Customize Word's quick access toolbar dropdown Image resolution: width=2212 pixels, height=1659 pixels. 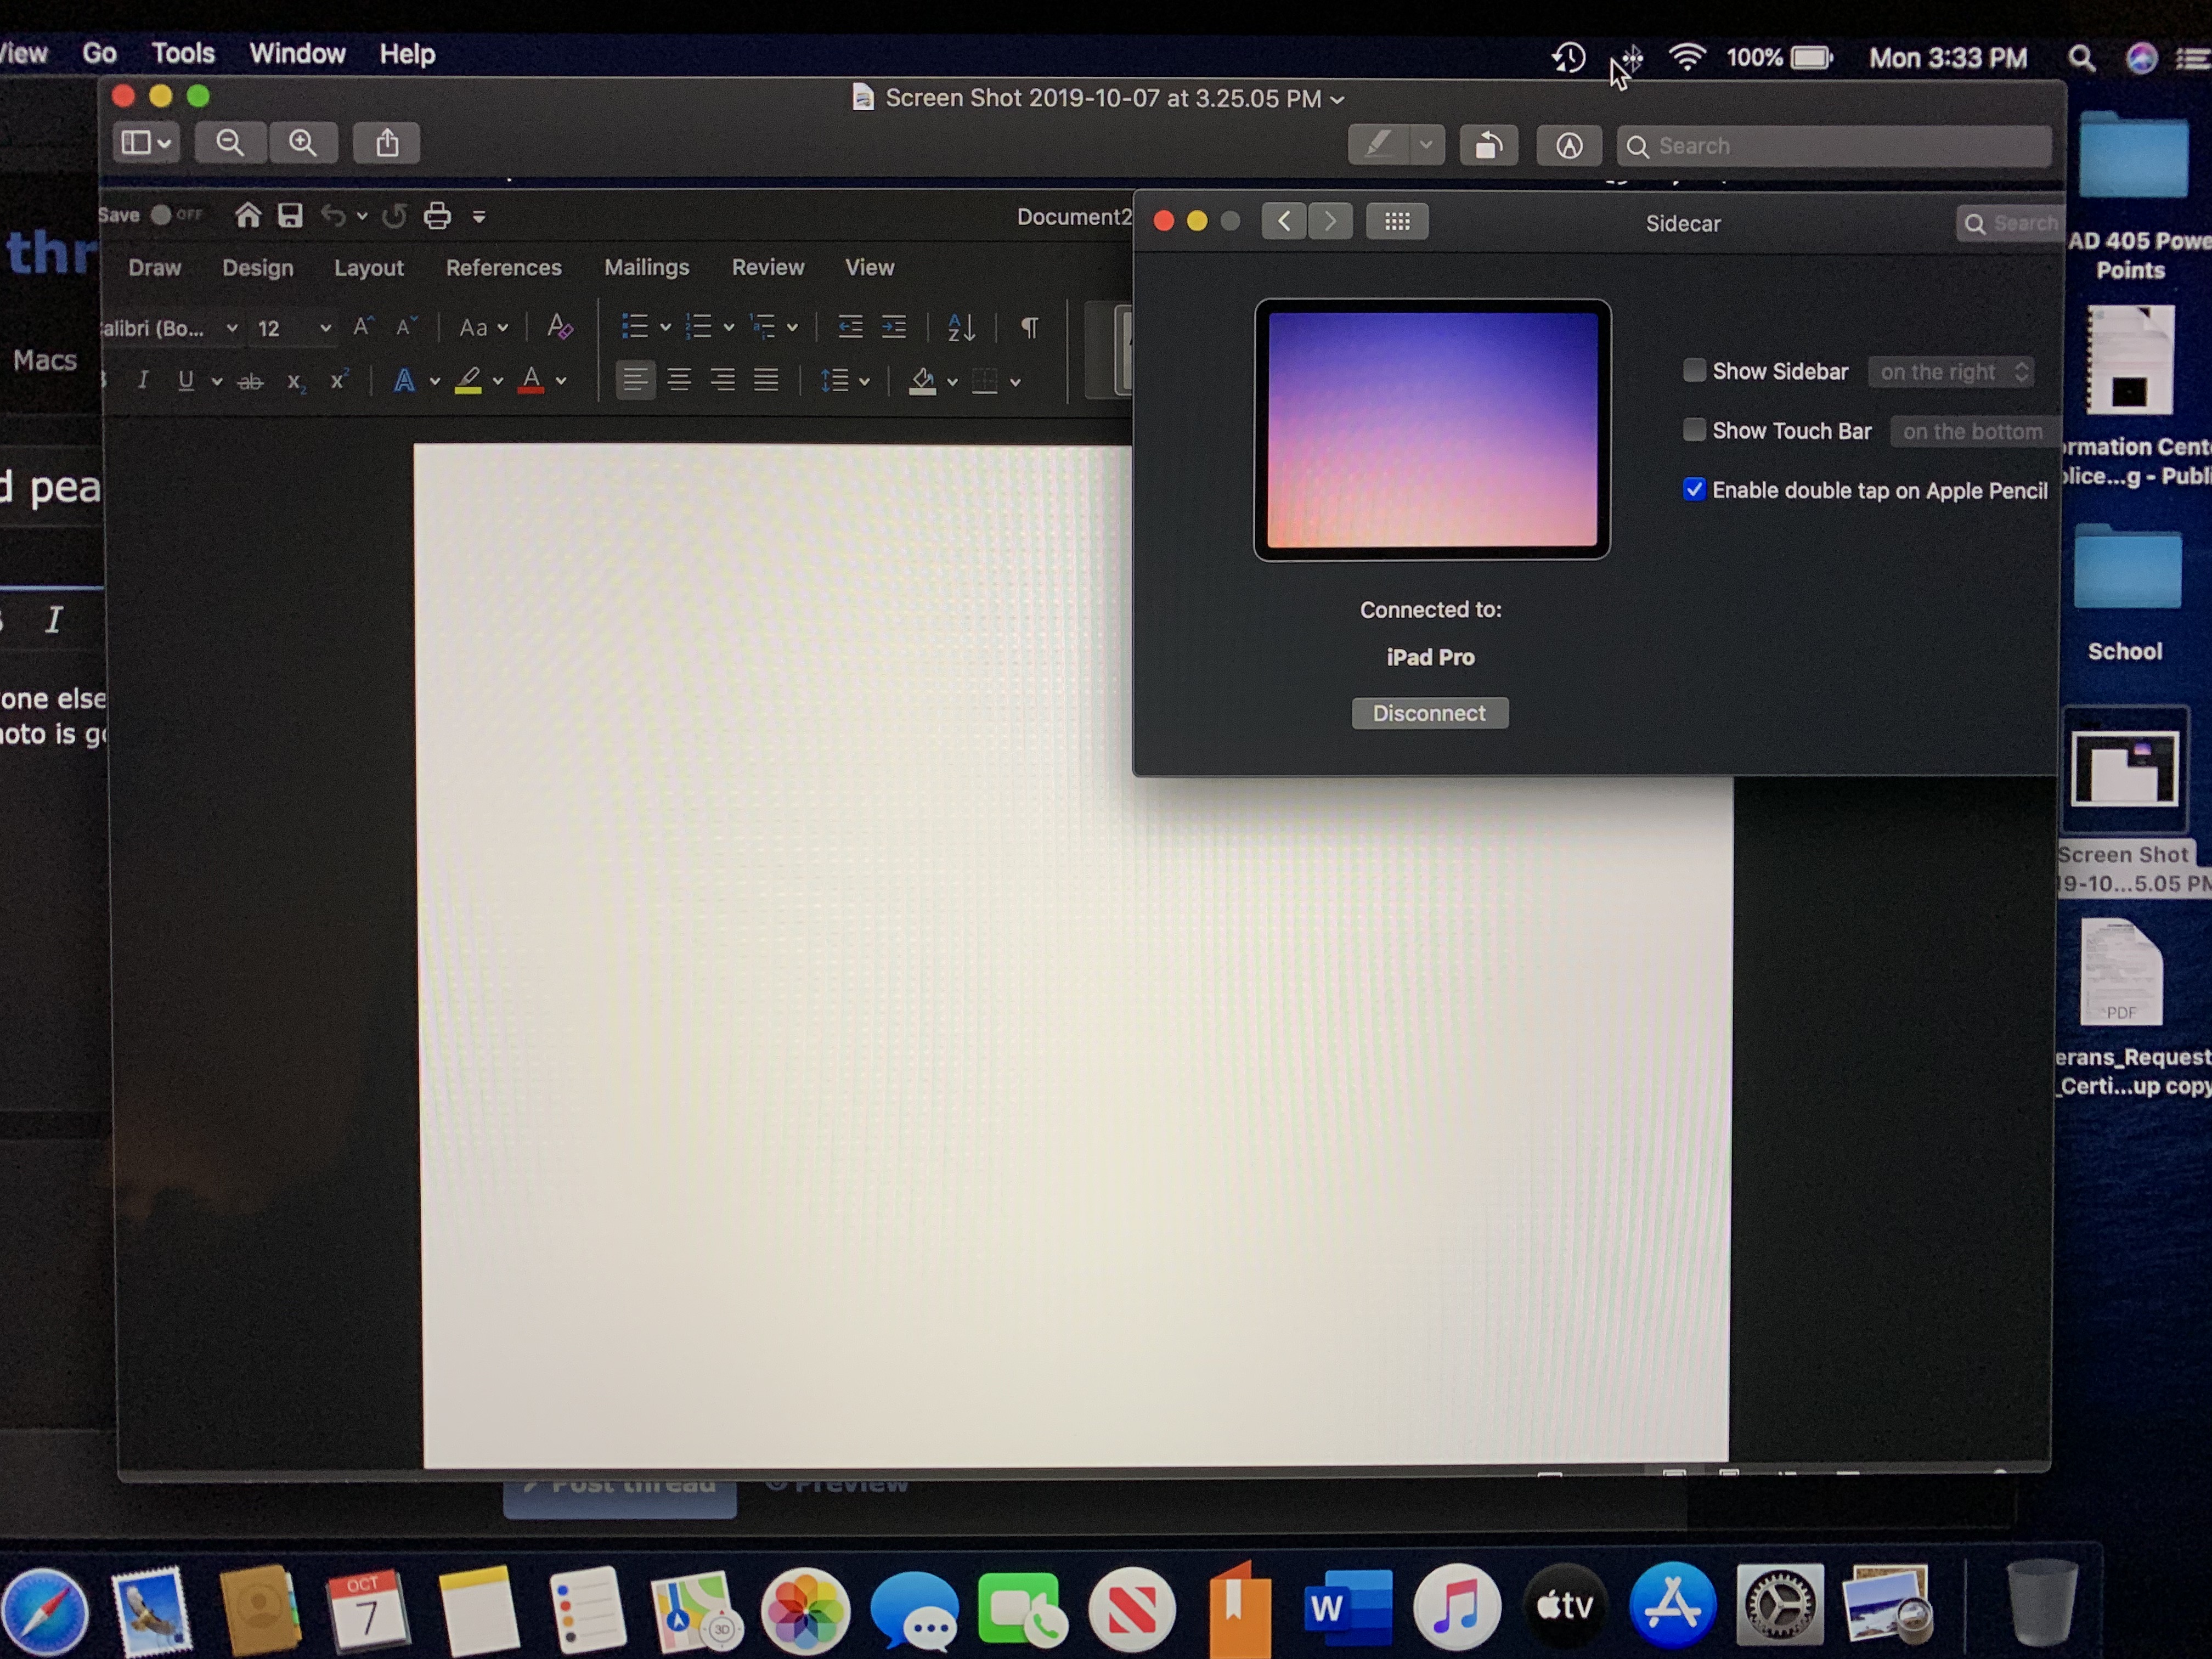pyautogui.click(x=479, y=217)
